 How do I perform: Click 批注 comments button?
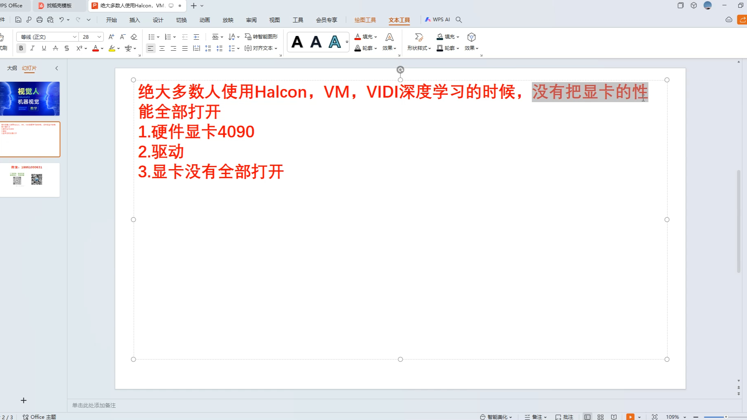coord(564,417)
